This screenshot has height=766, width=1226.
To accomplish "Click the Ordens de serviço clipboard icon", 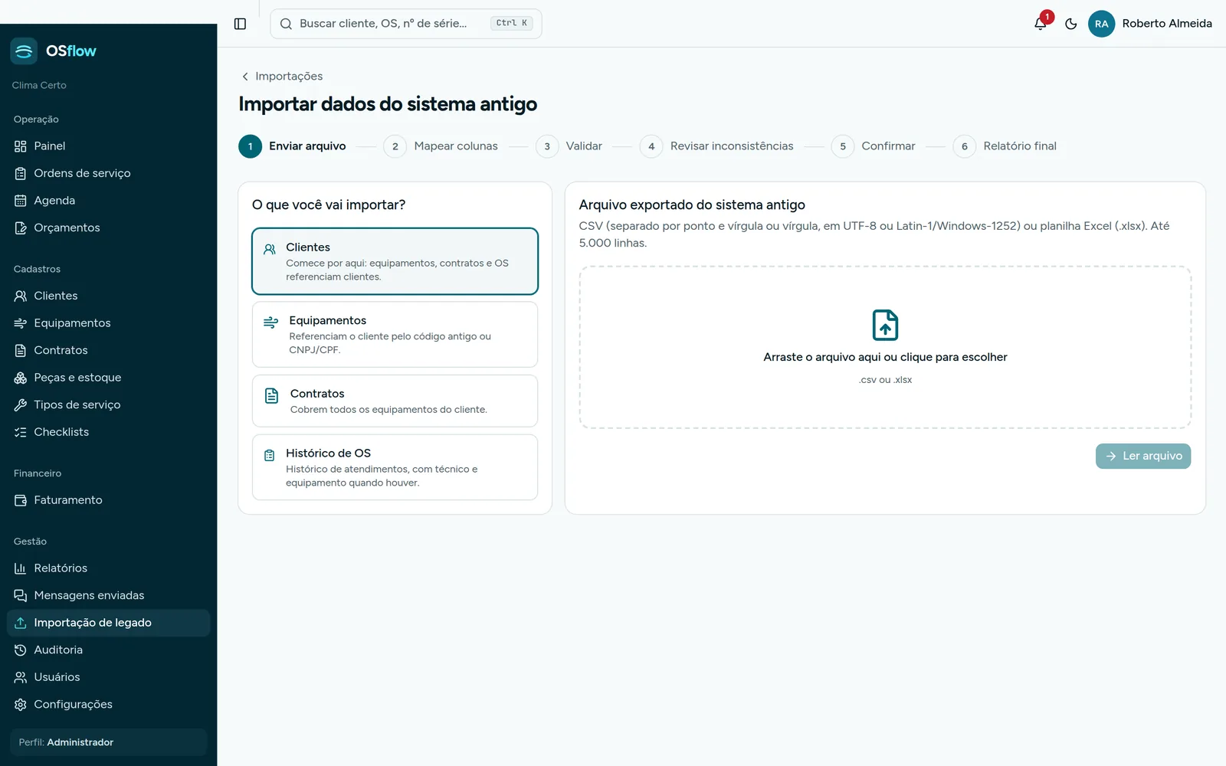I will click(x=21, y=174).
